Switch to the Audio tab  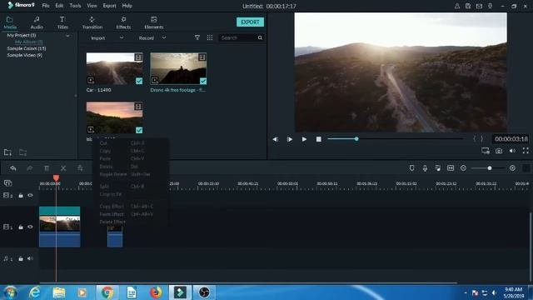point(37,22)
